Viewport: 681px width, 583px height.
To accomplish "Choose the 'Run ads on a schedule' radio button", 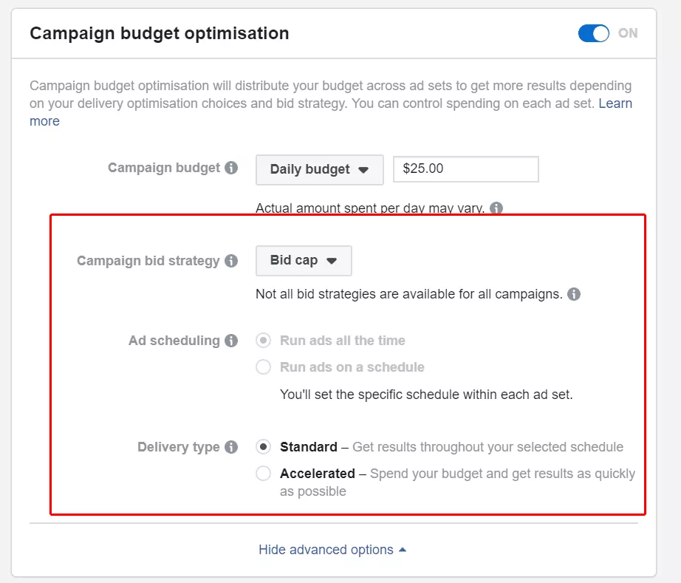I will (x=263, y=367).
